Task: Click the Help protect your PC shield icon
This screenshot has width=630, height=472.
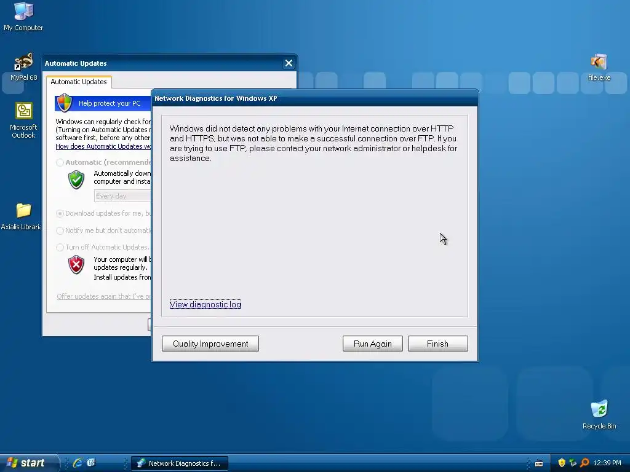Action: click(64, 103)
